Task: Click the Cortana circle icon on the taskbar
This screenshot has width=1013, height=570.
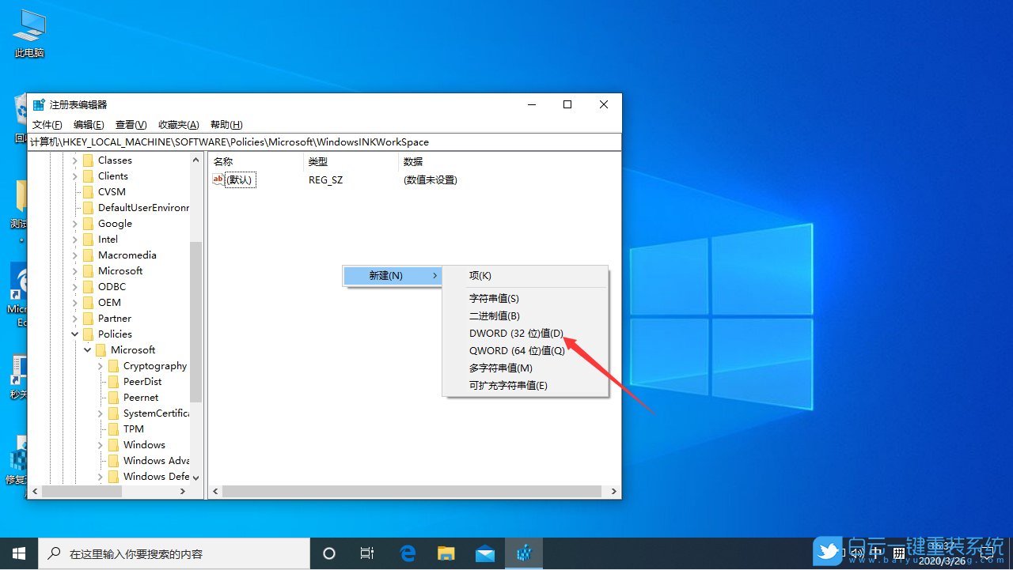Action: tap(328, 553)
